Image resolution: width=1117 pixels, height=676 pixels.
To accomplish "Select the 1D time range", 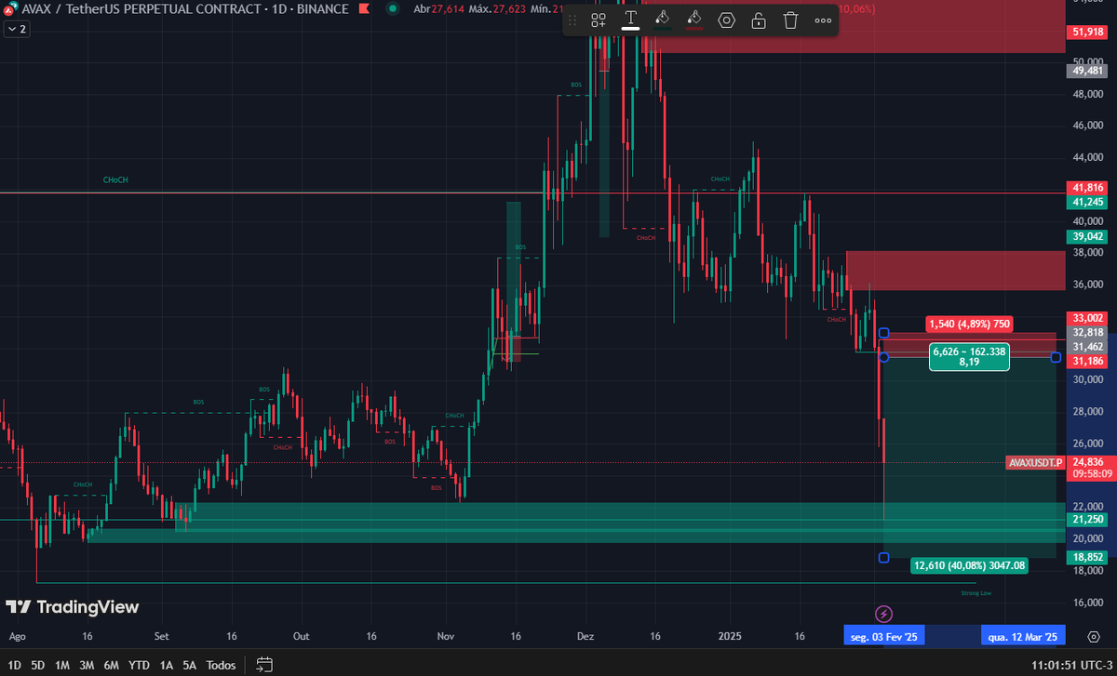I will pos(15,665).
